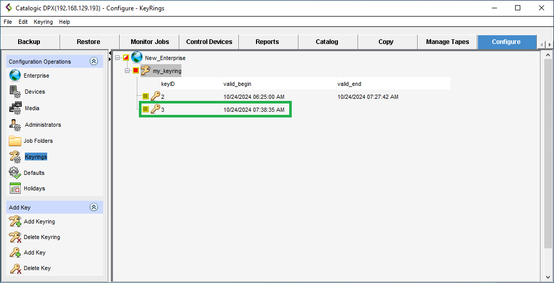This screenshot has height=283, width=554.
Task: Toggle the checkbox next to key 3
Action: pos(146,109)
